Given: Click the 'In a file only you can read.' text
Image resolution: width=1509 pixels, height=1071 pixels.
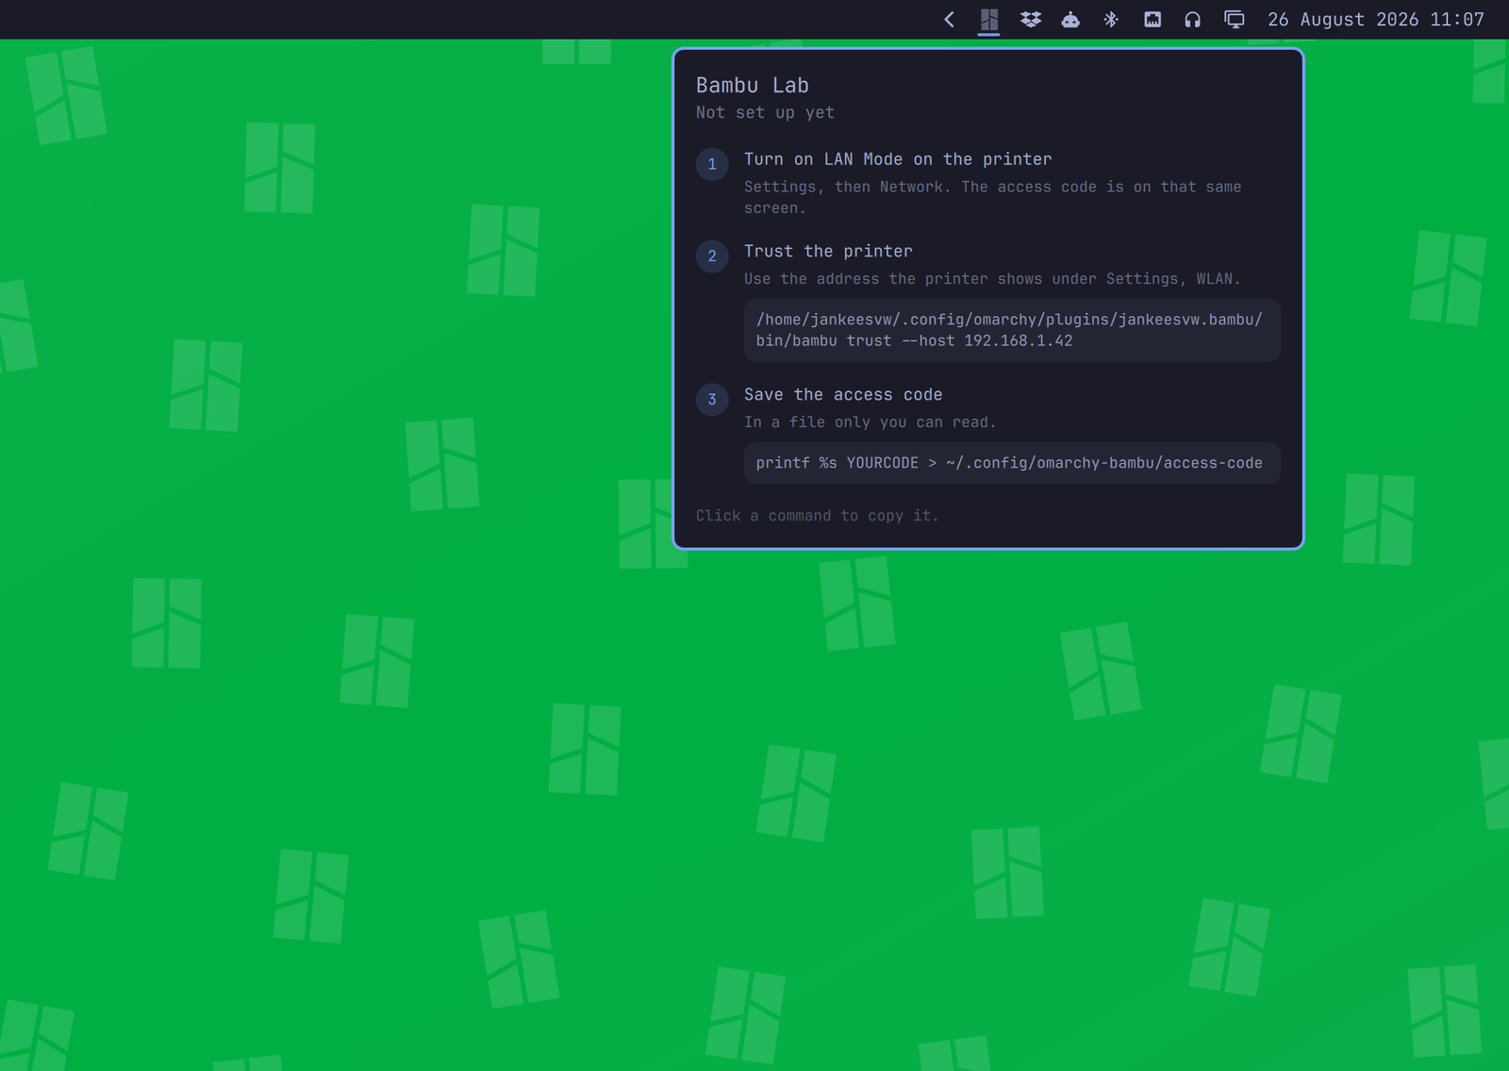Looking at the screenshot, I should [x=870, y=422].
